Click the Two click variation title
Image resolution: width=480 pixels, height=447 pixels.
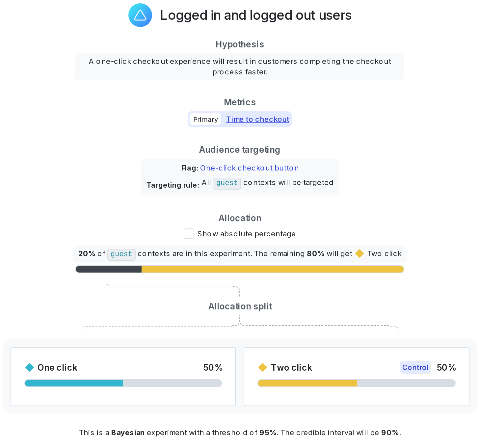tap(291, 367)
